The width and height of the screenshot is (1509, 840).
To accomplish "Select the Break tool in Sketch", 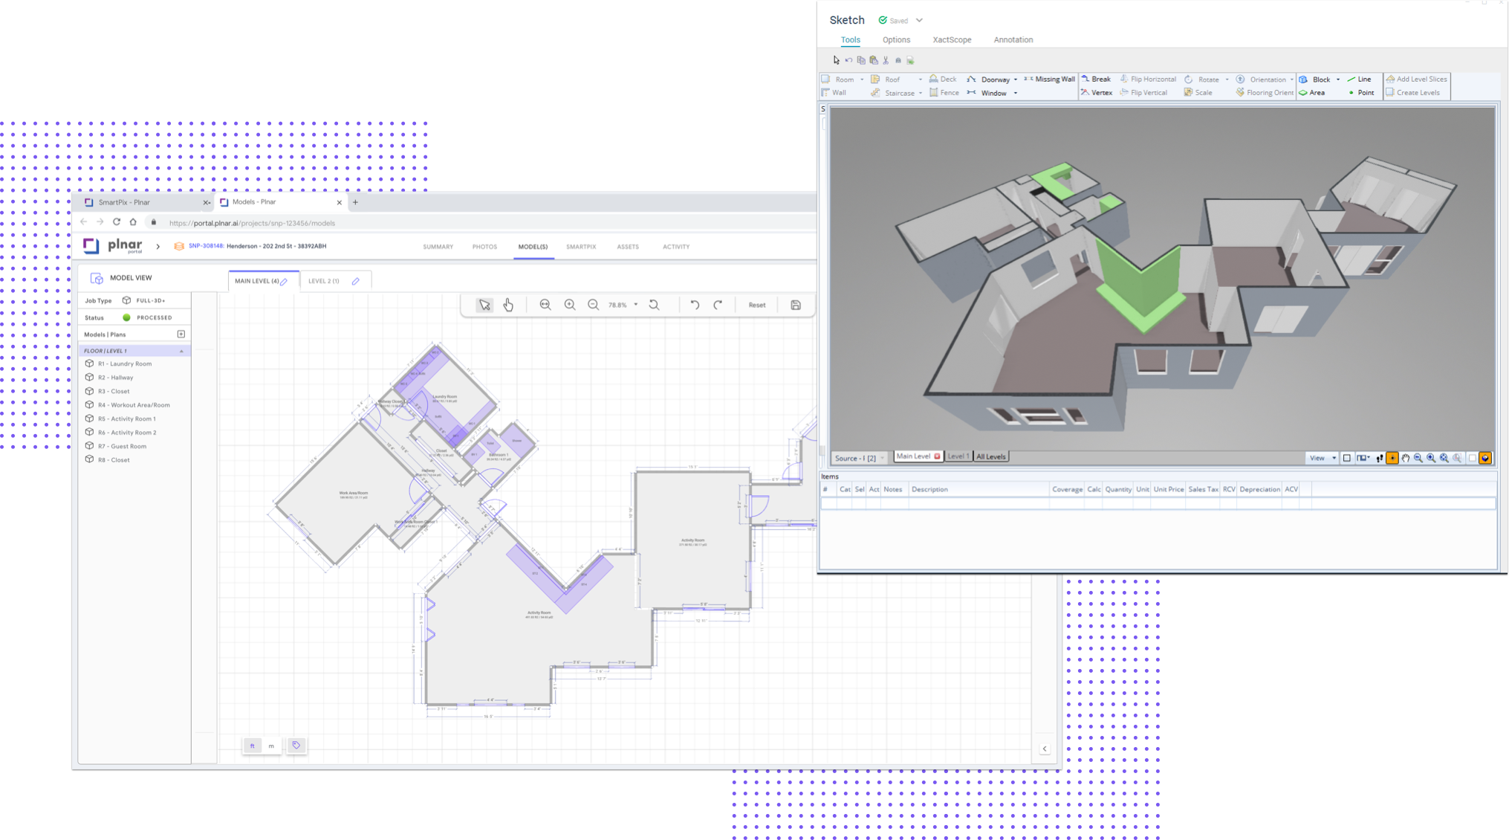I will pos(1097,80).
